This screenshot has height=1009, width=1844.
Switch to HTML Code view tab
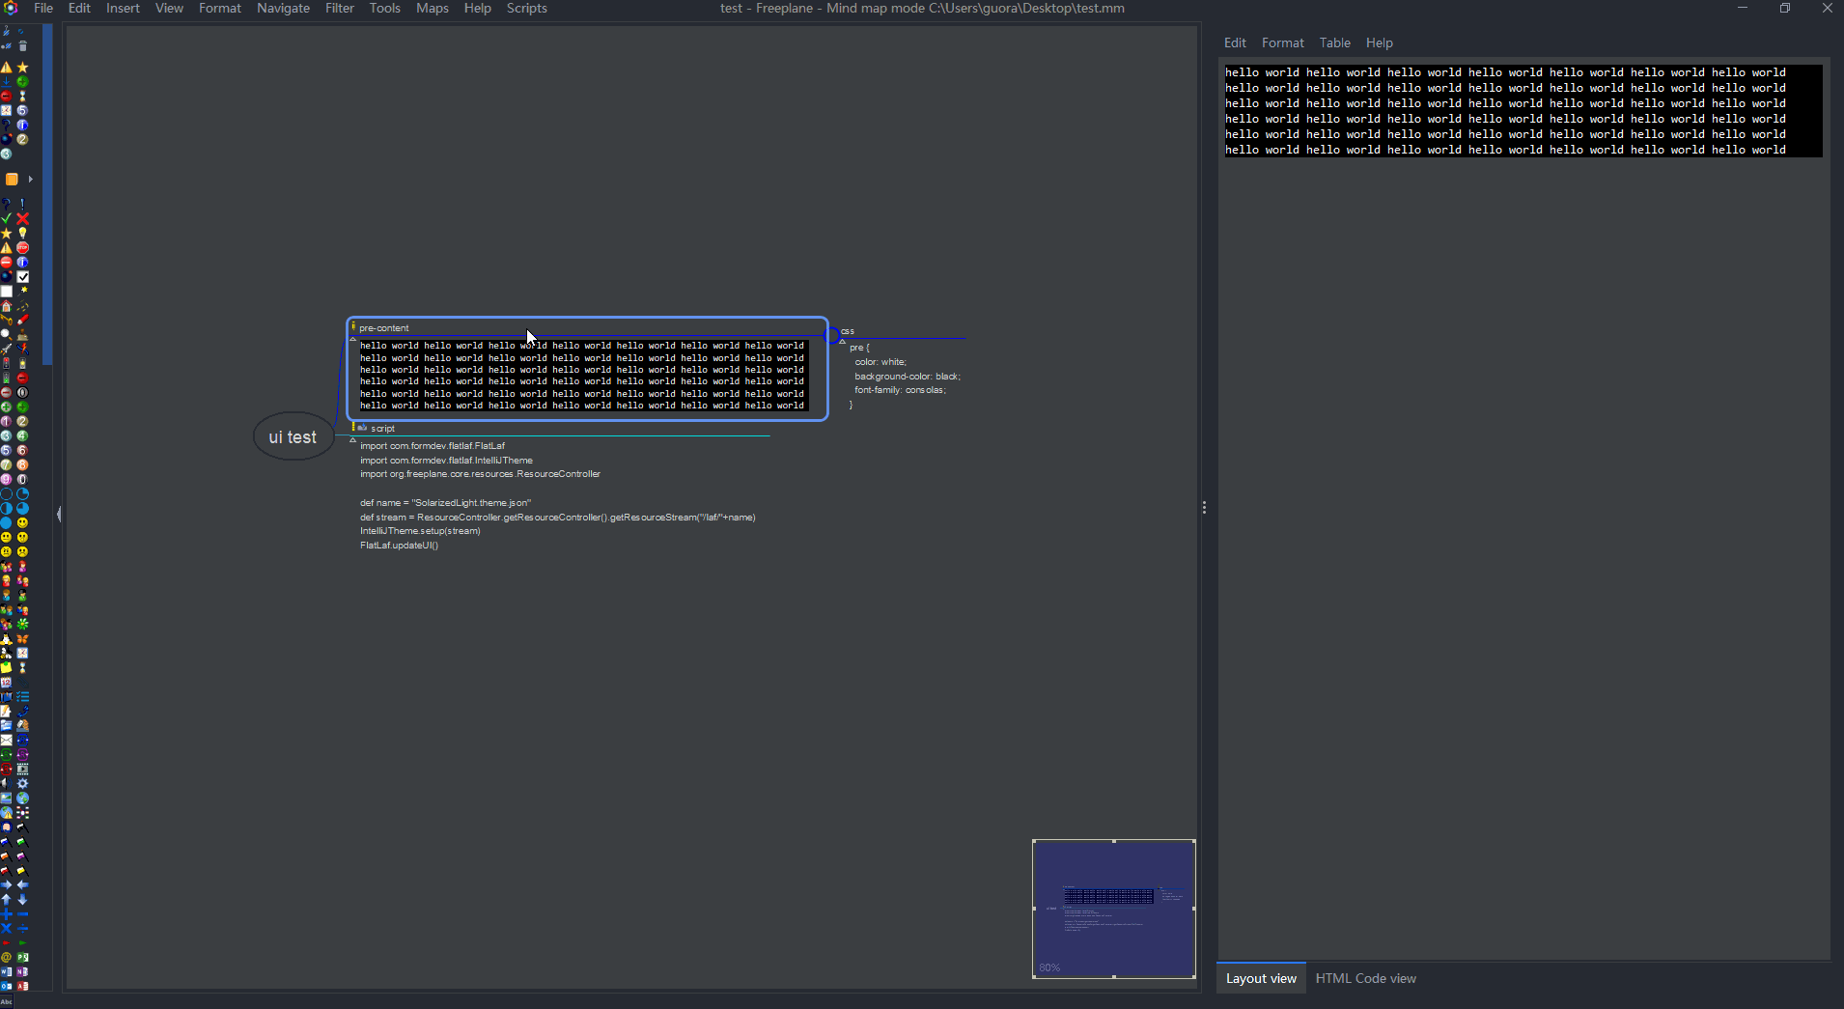pyautogui.click(x=1365, y=978)
